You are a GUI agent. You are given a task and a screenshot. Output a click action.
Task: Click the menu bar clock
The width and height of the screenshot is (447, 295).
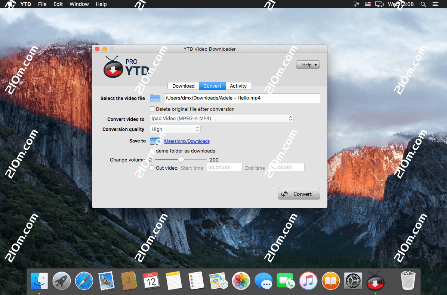[x=401, y=4]
